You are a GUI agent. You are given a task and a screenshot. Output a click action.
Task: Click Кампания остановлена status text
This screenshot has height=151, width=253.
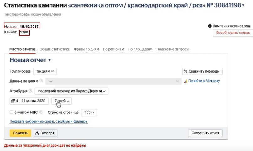point(232,26)
